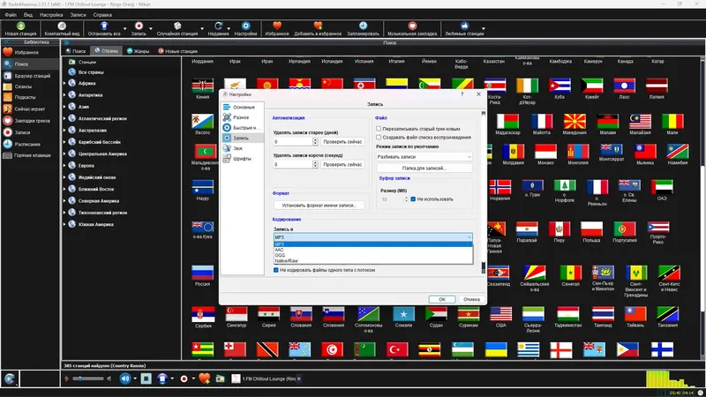The height and width of the screenshot is (397, 706).
Task: Click Проверить сейчас beside seconds field
Action: pyautogui.click(x=342, y=164)
